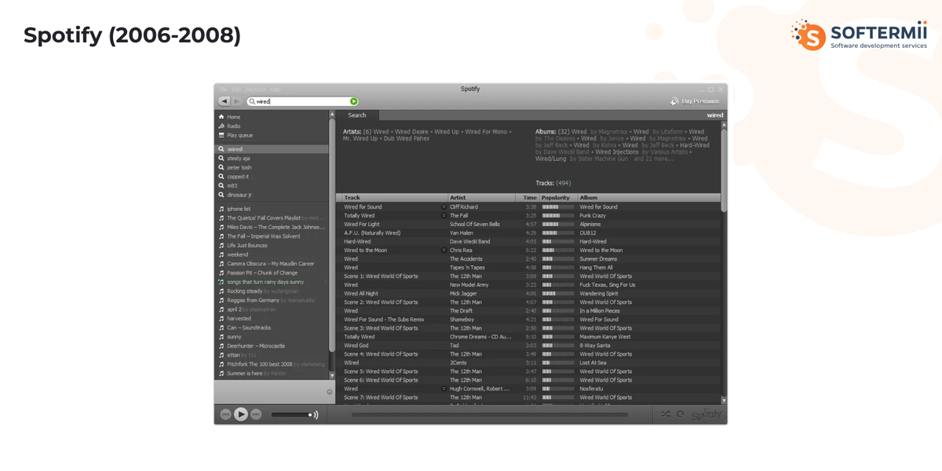Open the Playback menu
Viewport: 942px width, 471px height.
(x=256, y=89)
